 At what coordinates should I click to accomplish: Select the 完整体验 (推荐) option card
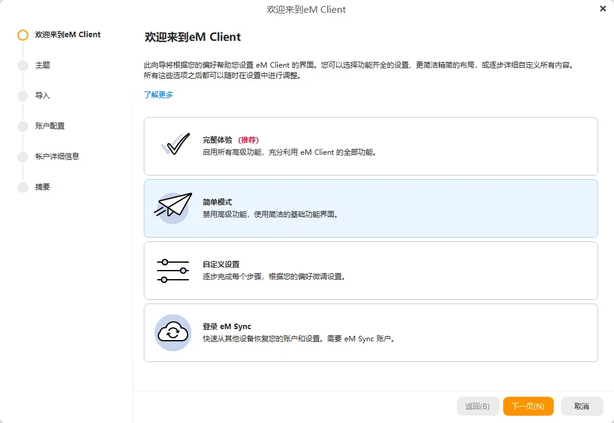(370, 146)
